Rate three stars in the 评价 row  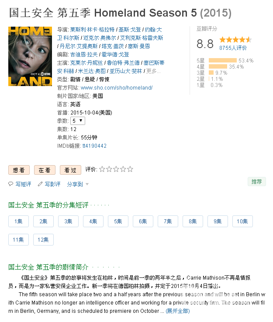116,169
